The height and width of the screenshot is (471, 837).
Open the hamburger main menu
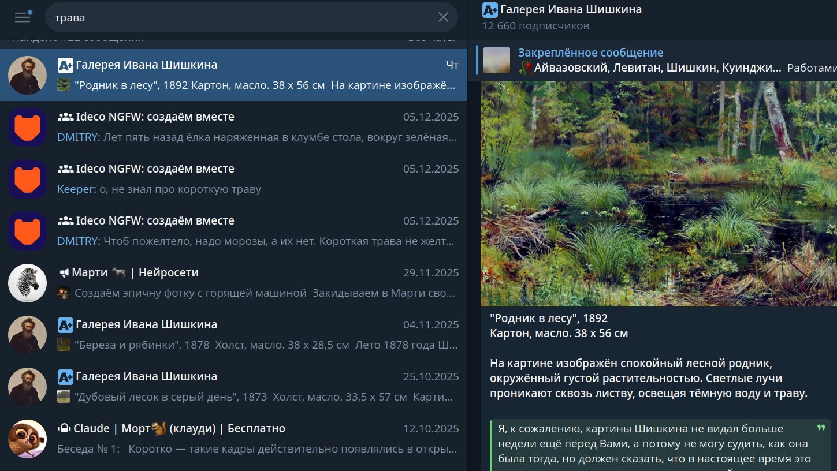point(23,17)
